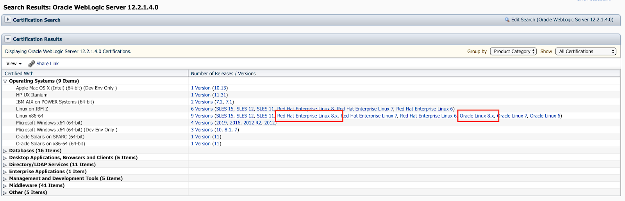Click the Certification Search panel title

(x=37, y=20)
